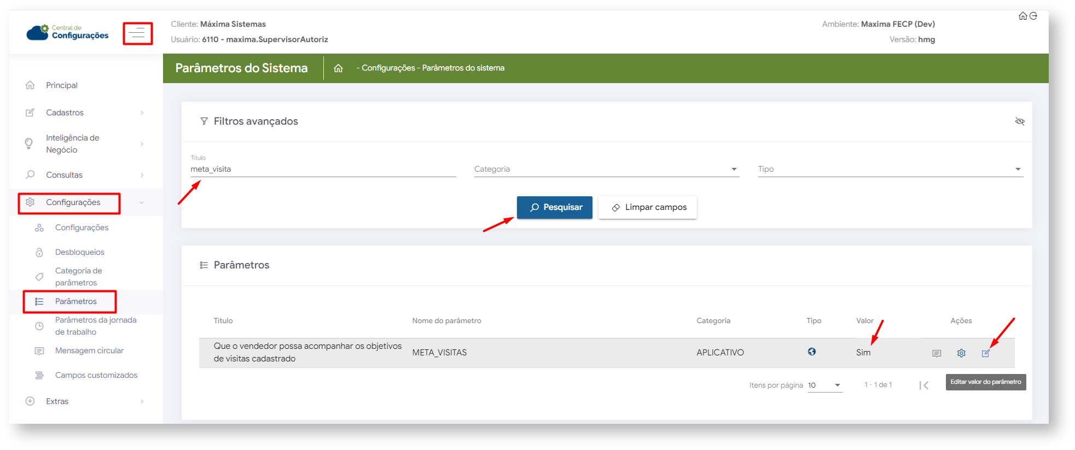1075x450 pixels.
Task: Click the gear icon in Ações column
Action: point(961,353)
